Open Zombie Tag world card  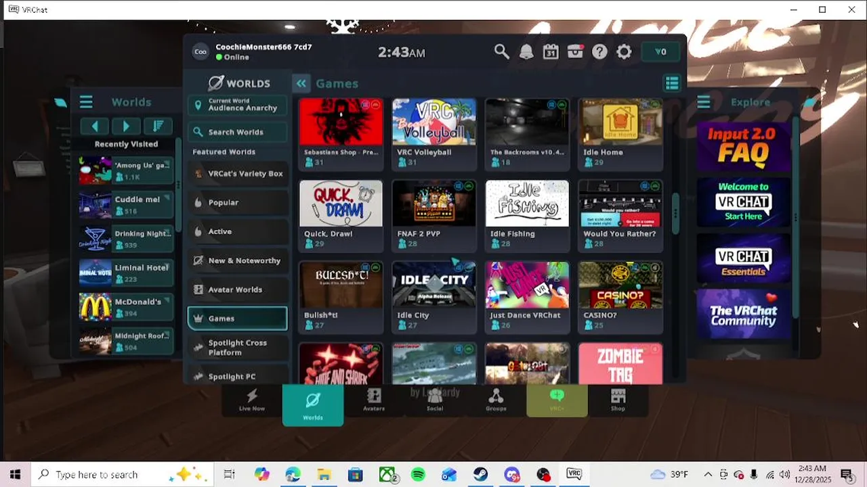click(620, 364)
